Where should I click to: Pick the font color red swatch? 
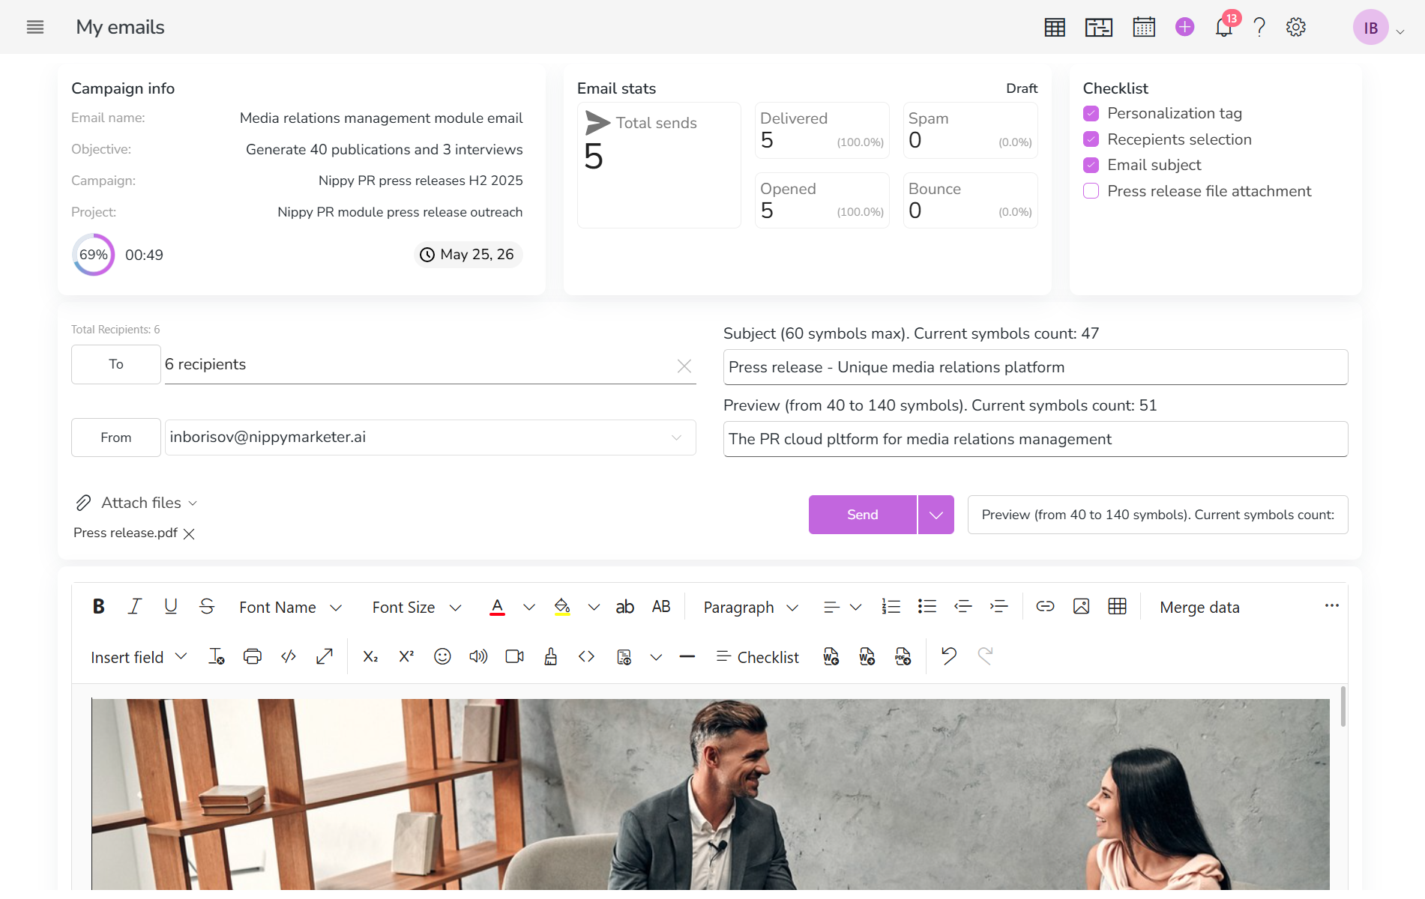(x=497, y=608)
